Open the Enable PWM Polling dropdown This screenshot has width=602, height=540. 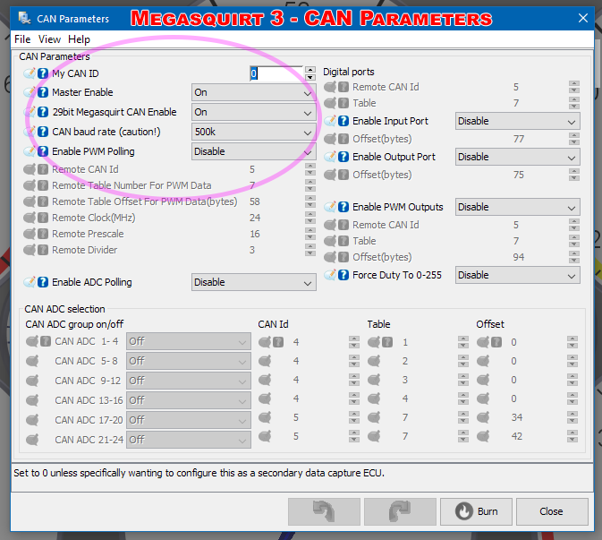pos(254,151)
